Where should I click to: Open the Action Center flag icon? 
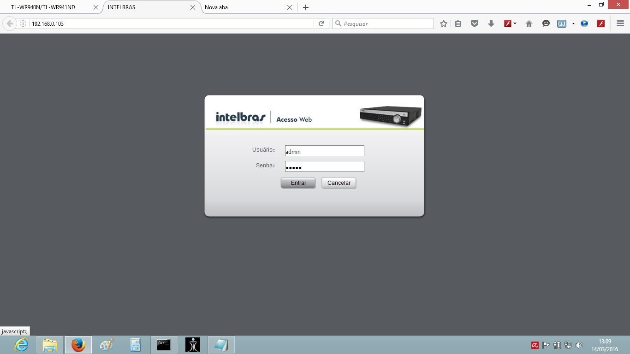[546, 345]
